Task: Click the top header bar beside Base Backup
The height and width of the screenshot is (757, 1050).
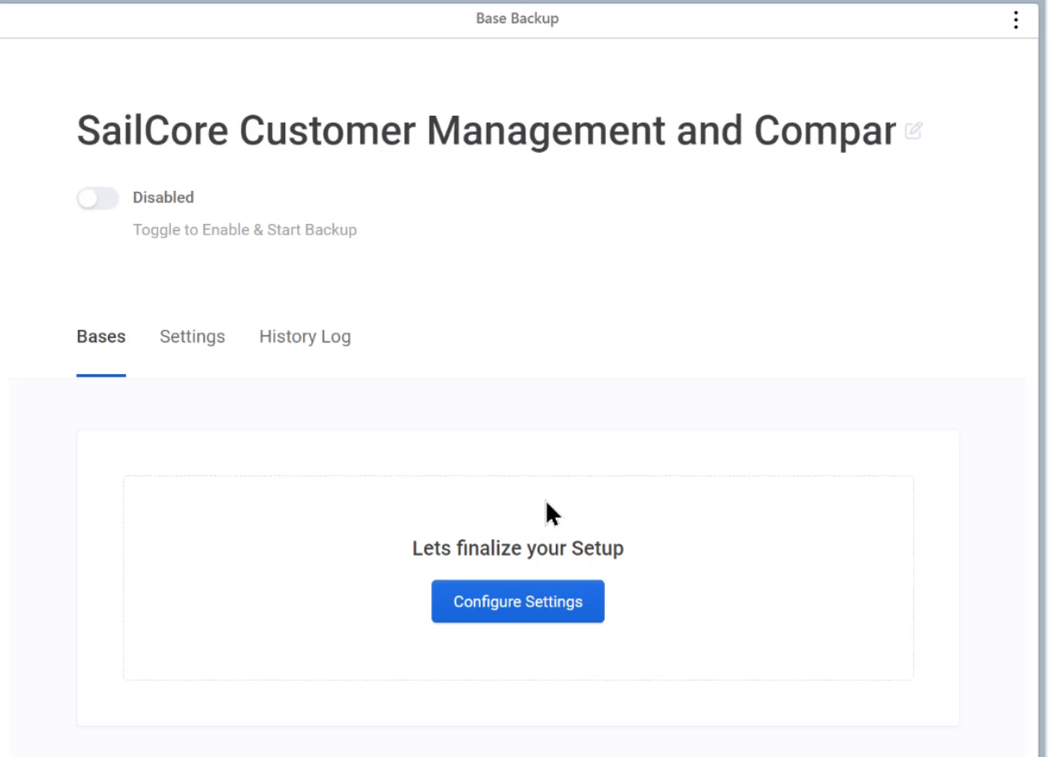Action: click(x=259, y=19)
